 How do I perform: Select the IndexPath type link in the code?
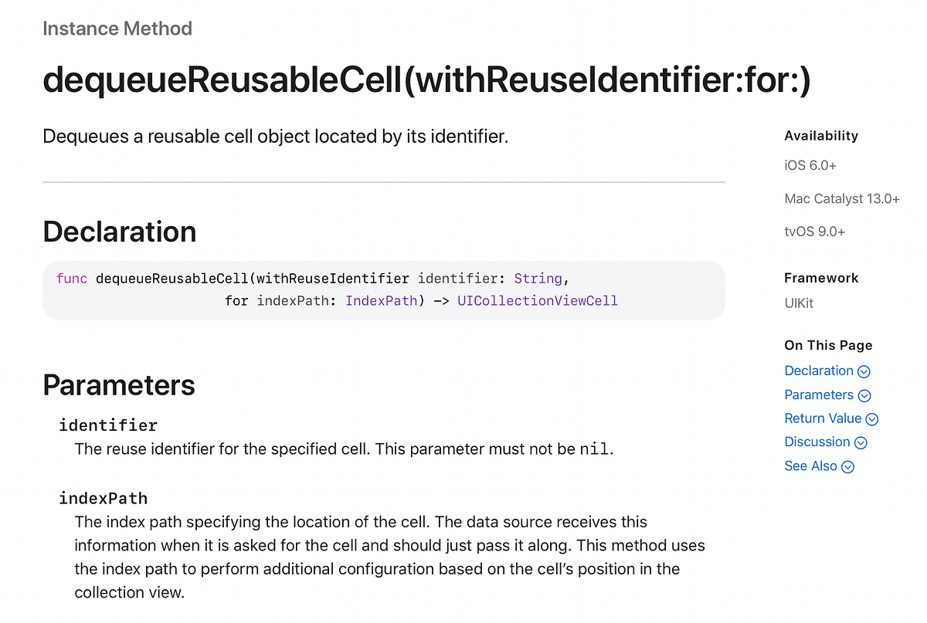pos(382,300)
